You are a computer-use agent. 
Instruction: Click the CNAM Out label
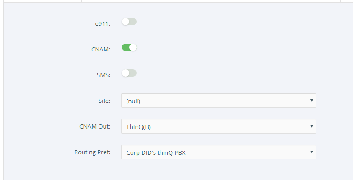[95, 127]
